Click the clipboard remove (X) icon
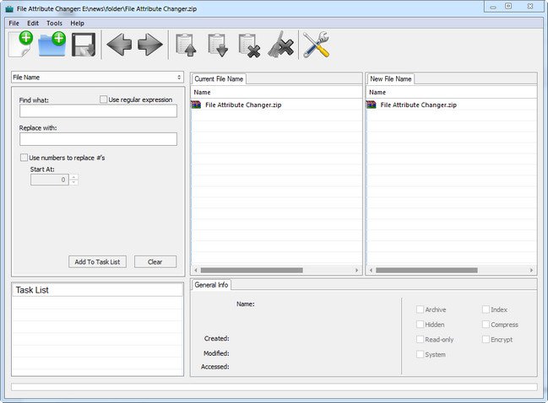 pyautogui.click(x=250, y=45)
